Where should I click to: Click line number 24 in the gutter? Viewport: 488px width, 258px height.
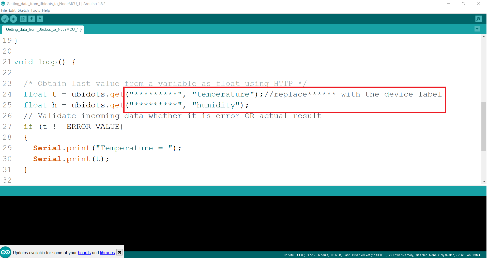point(7,94)
